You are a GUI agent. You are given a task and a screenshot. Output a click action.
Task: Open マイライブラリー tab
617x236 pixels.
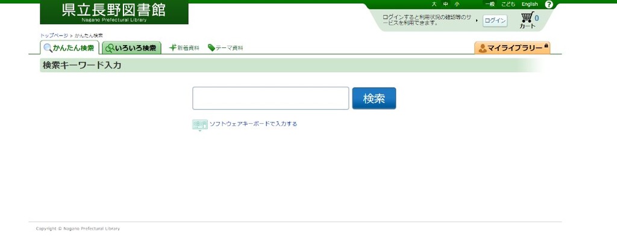point(512,48)
